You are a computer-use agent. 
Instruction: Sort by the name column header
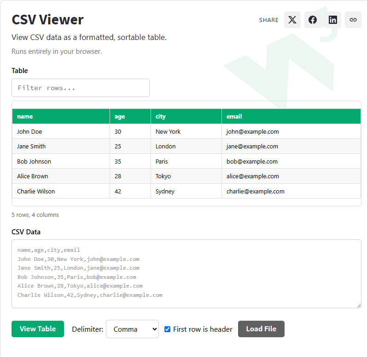[61, 116]
